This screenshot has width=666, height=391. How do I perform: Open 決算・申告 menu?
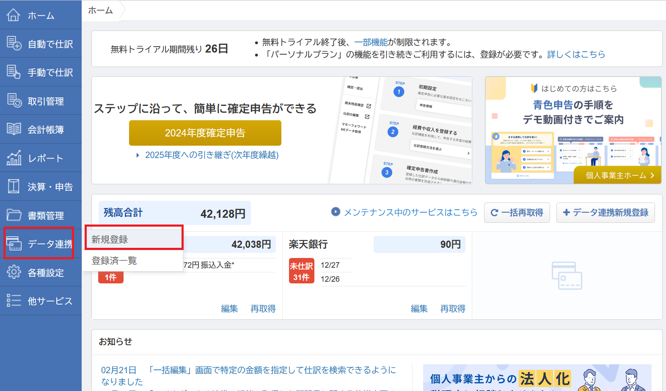tap(41, 186)
